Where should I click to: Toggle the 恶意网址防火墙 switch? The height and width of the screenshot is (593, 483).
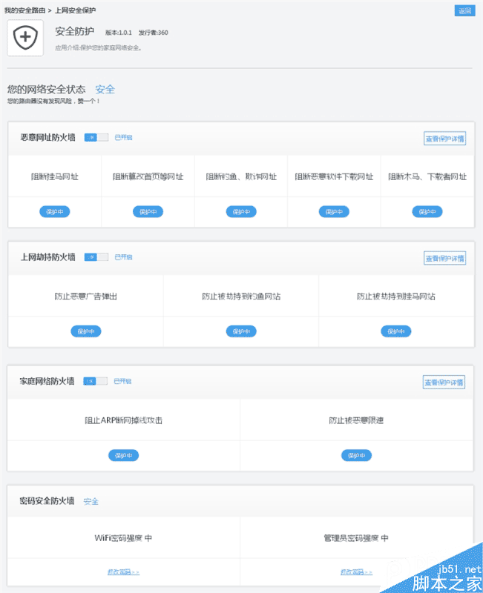tap(96, 137)
